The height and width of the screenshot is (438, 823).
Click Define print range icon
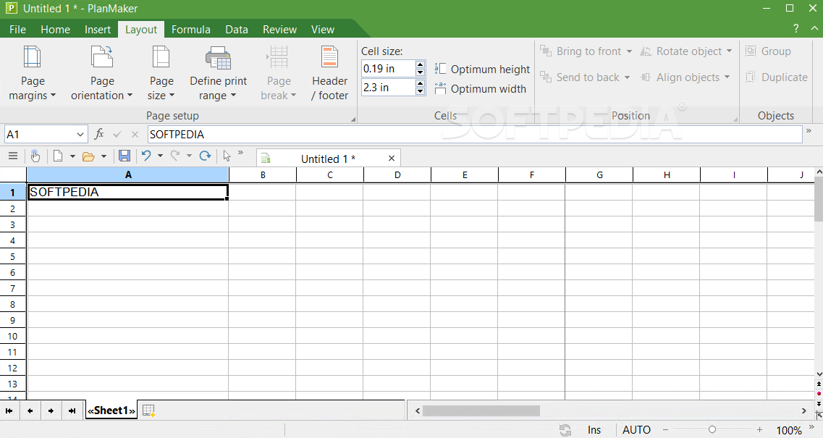click(219, 58)
